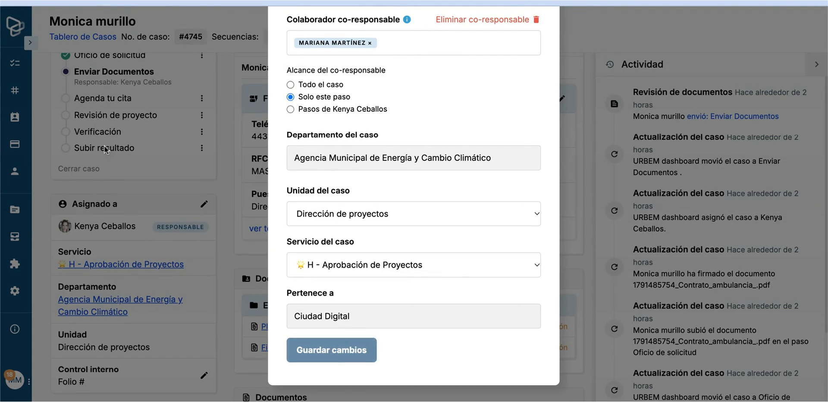Open Unidad del caso dropdown
Image resolution: width=828 pixels, height=402 pixels.
[414, 214]
